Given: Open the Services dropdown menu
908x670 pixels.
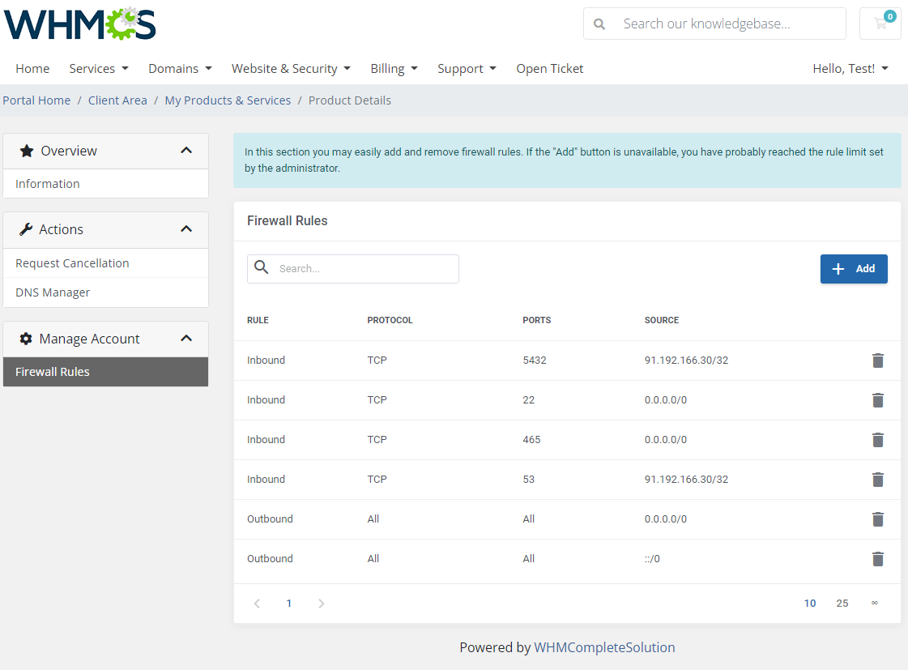Looking at the screenshot, I should pyautogui.click(x=99, y=68).
